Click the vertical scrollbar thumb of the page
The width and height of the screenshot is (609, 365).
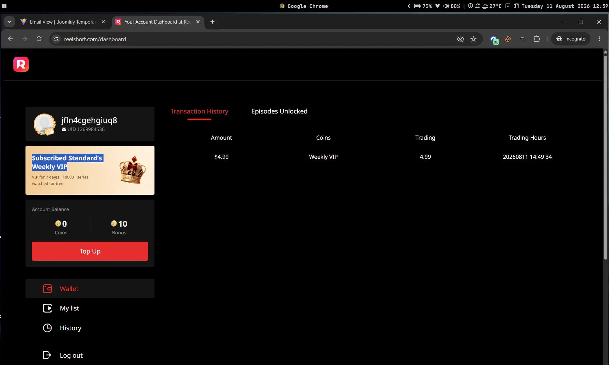605,158
